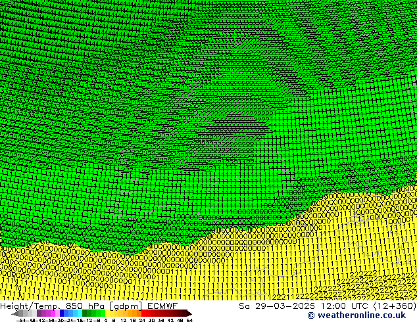This screenshot has width=417, height=322.
Task: Click the '54' legend label at right end
Action: pyautogui.click(x=189, y=320)
